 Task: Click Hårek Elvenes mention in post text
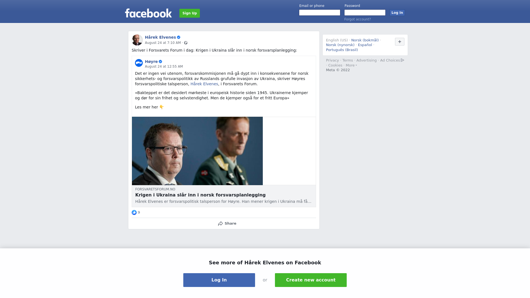pos(204,84)
